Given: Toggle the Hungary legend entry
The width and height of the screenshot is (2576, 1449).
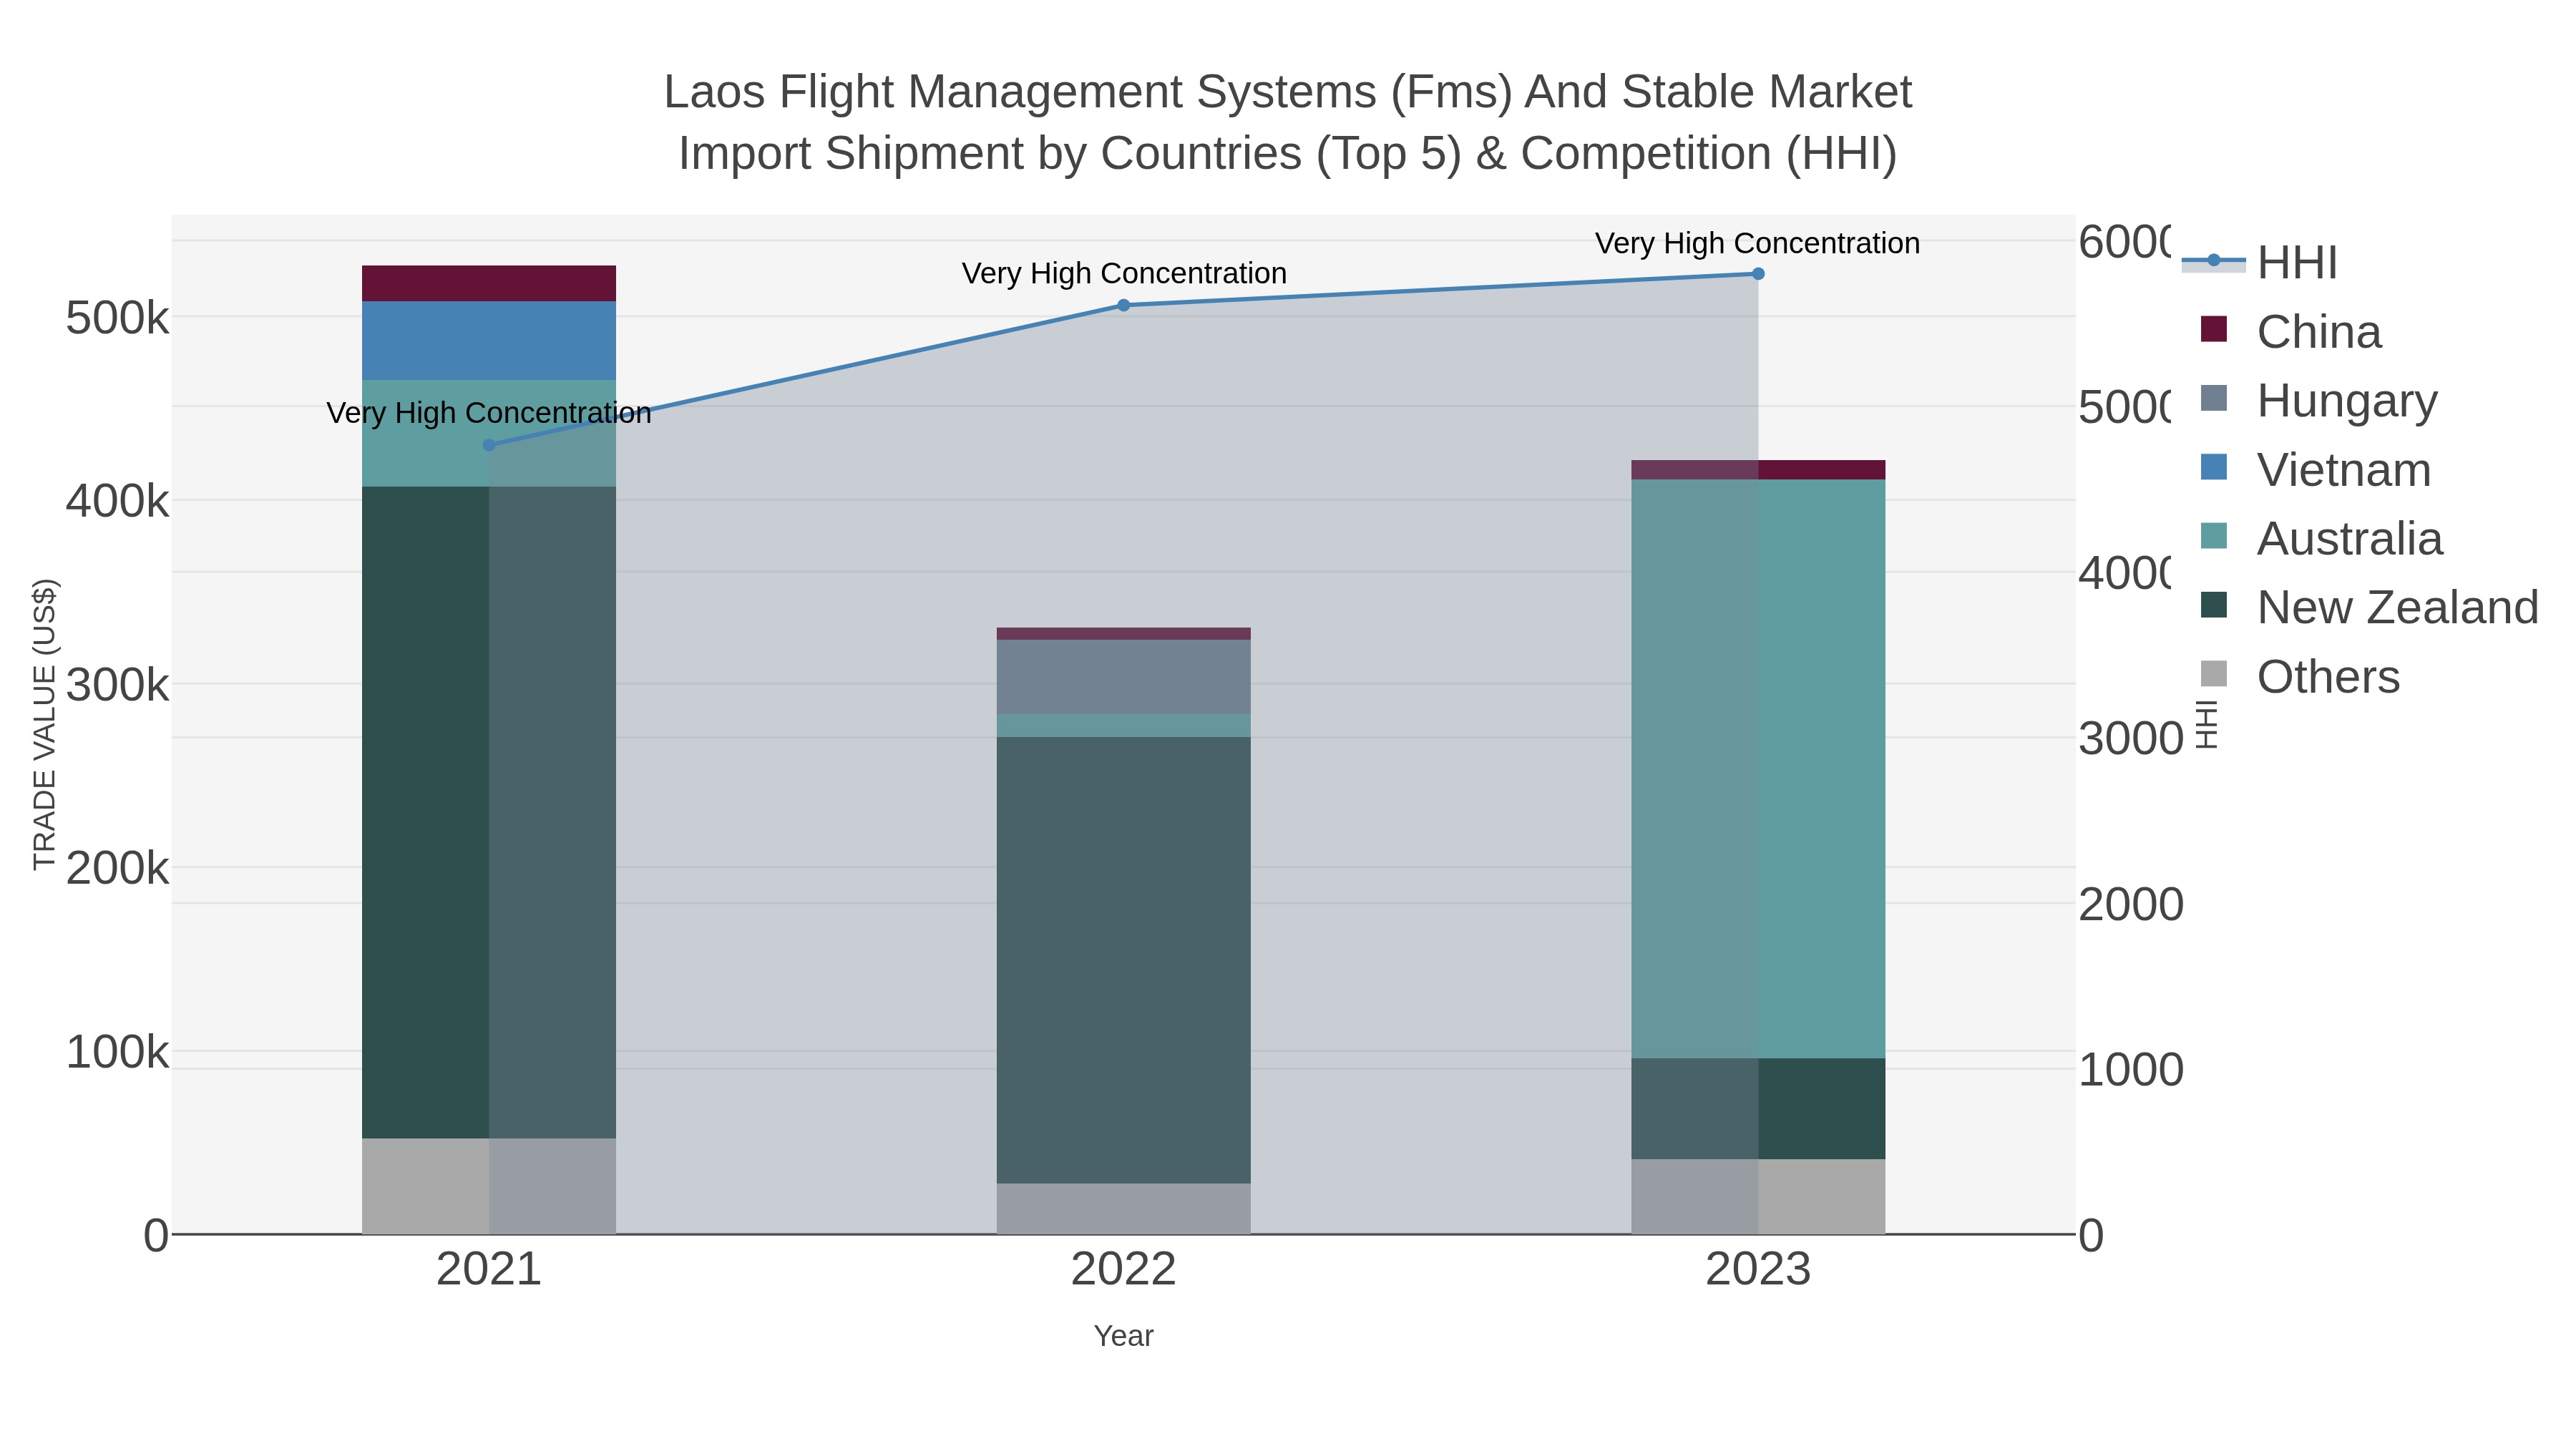Looking at the screenshot, I should 2319,400.
